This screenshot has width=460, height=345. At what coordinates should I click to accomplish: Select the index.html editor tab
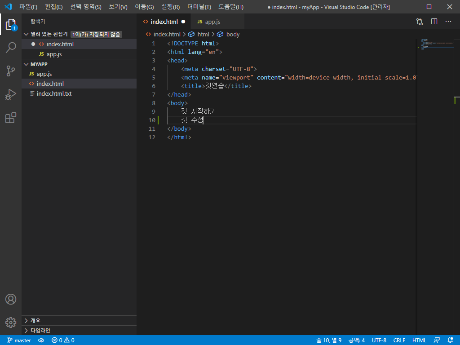(x=164, y=22)
